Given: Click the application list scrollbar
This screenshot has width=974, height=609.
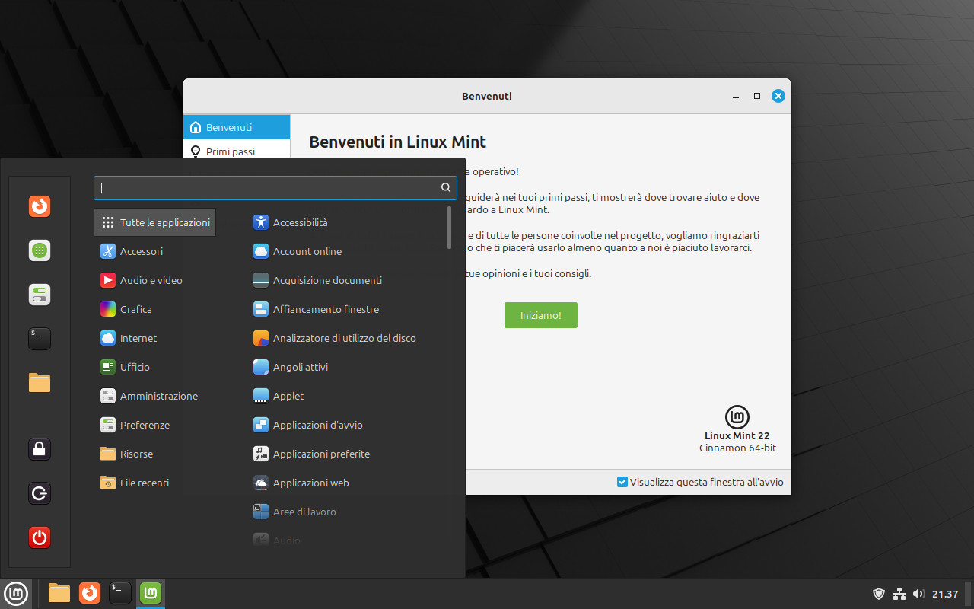Looking at the screenshot, I should (450, 227).
